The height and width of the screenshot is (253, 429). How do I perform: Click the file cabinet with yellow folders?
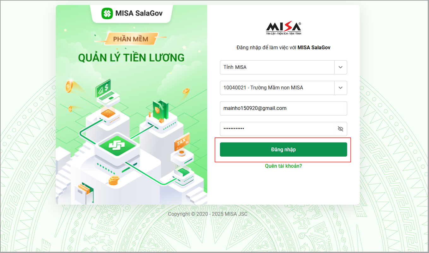(84, 193)
